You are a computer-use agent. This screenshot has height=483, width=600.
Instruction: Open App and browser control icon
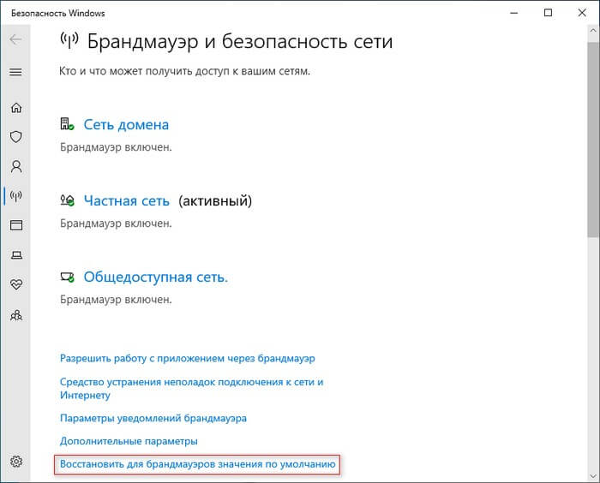(x=15, y=225)
